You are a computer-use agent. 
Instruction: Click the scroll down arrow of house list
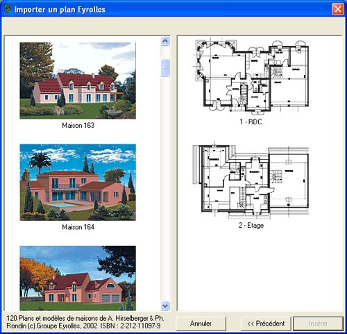pyautogui.click(x=165, y=306)
